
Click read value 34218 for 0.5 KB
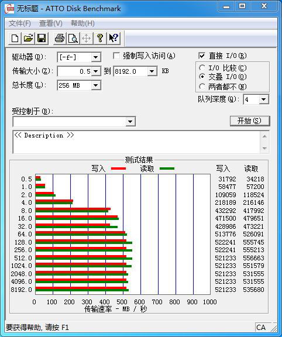(255, 179)
